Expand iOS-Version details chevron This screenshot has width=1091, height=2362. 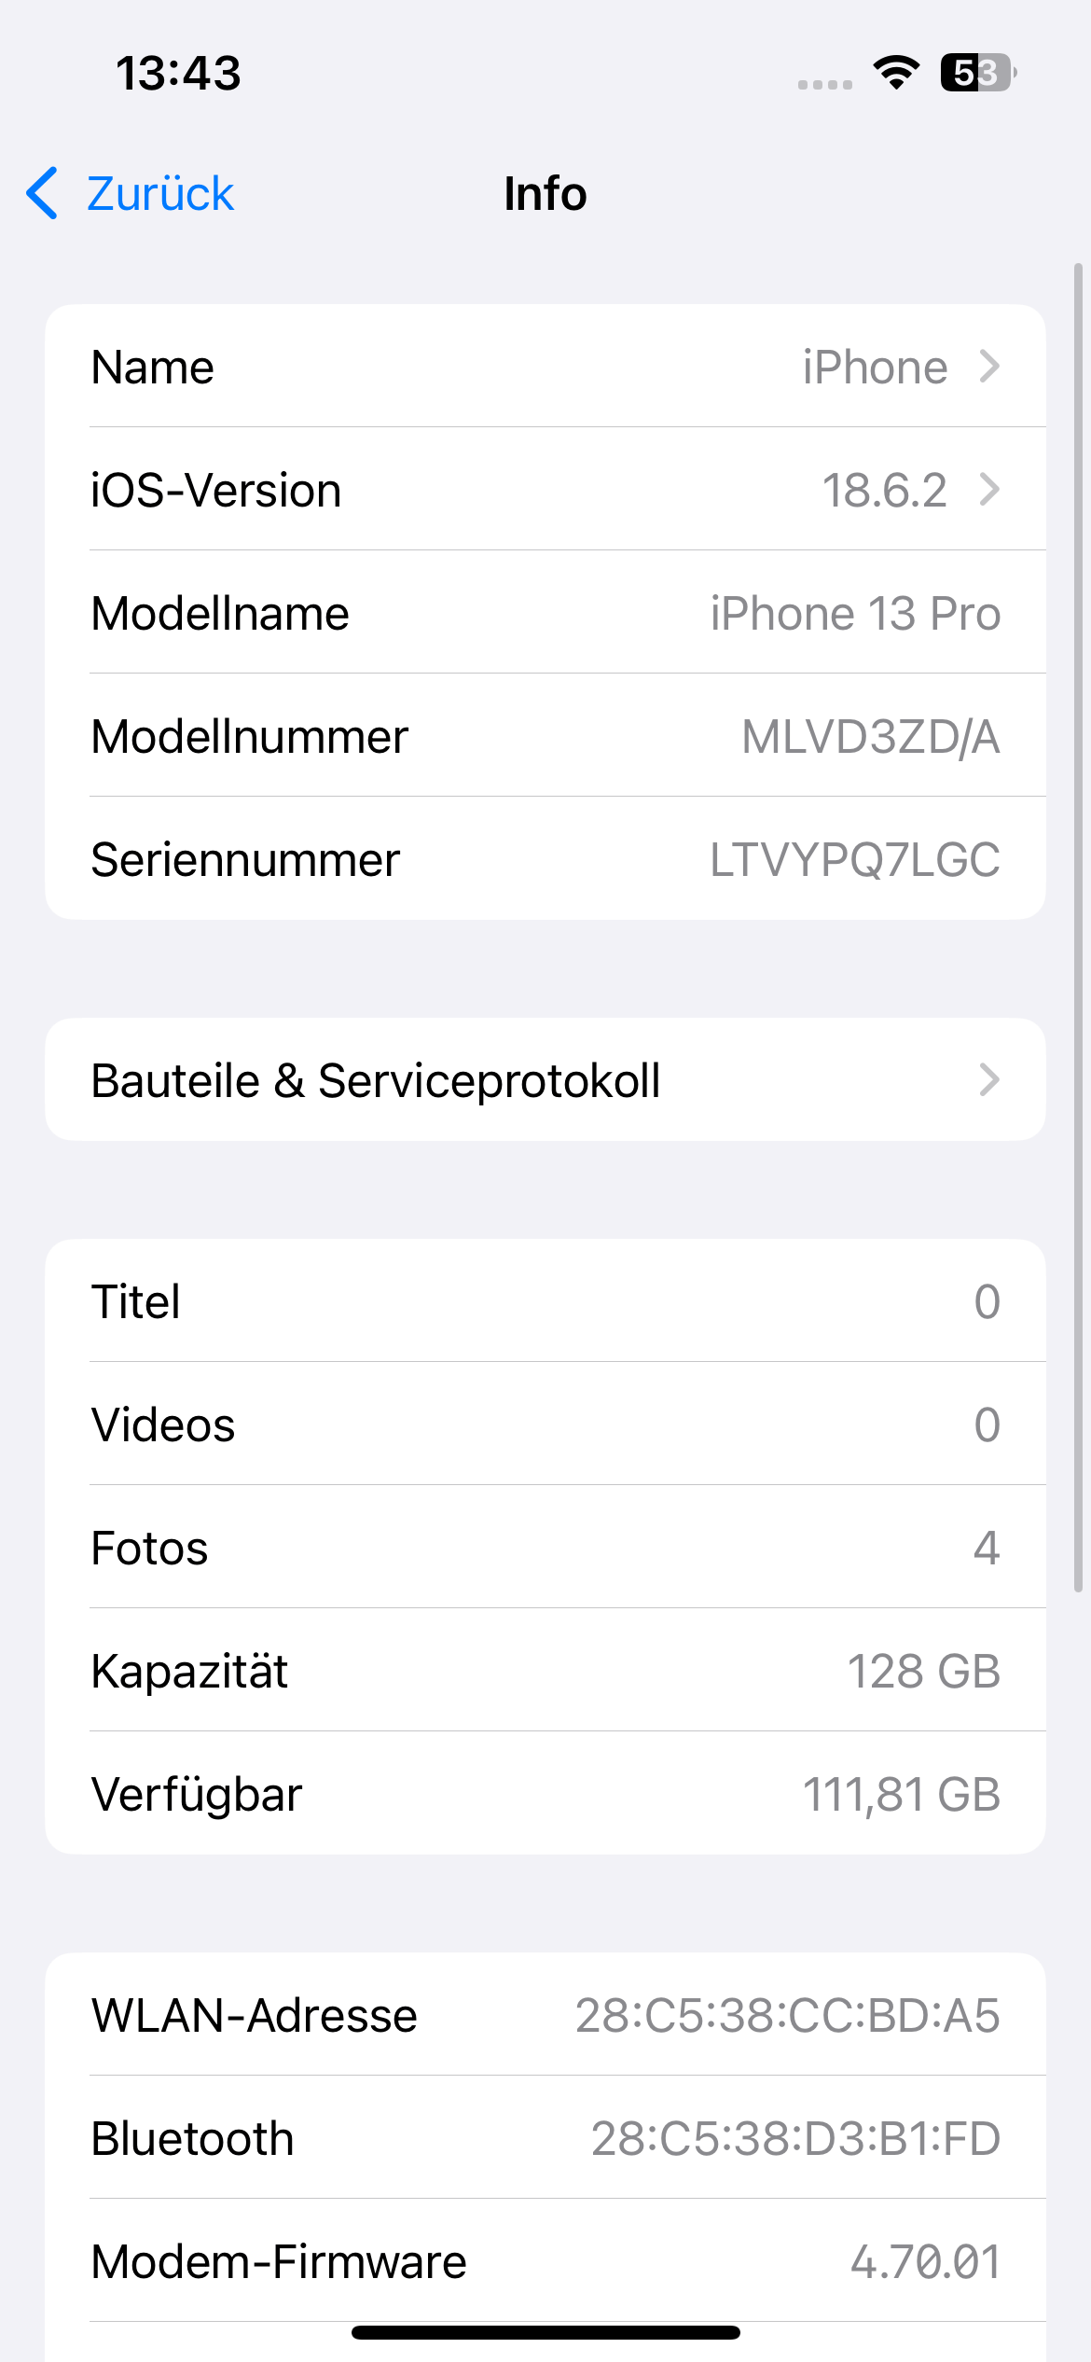coord(989,490)
